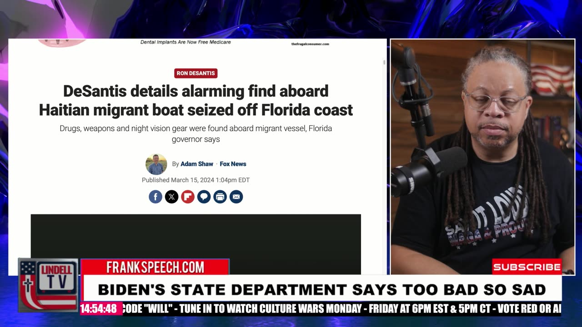
Task: Share article via X icon
Action: point(171,197)
